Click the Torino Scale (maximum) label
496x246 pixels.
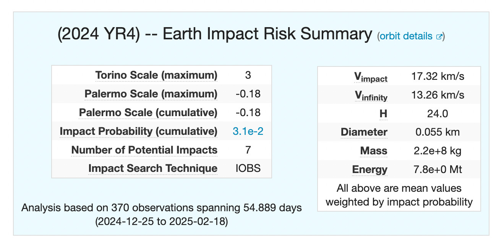click(x=156, y=75)
